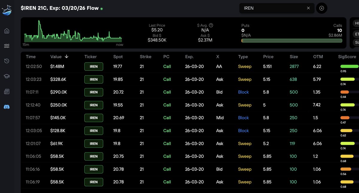This screenshot has width=359, height=193.
Task: Open the graduation cap education icon
Action: pos(7,76)
